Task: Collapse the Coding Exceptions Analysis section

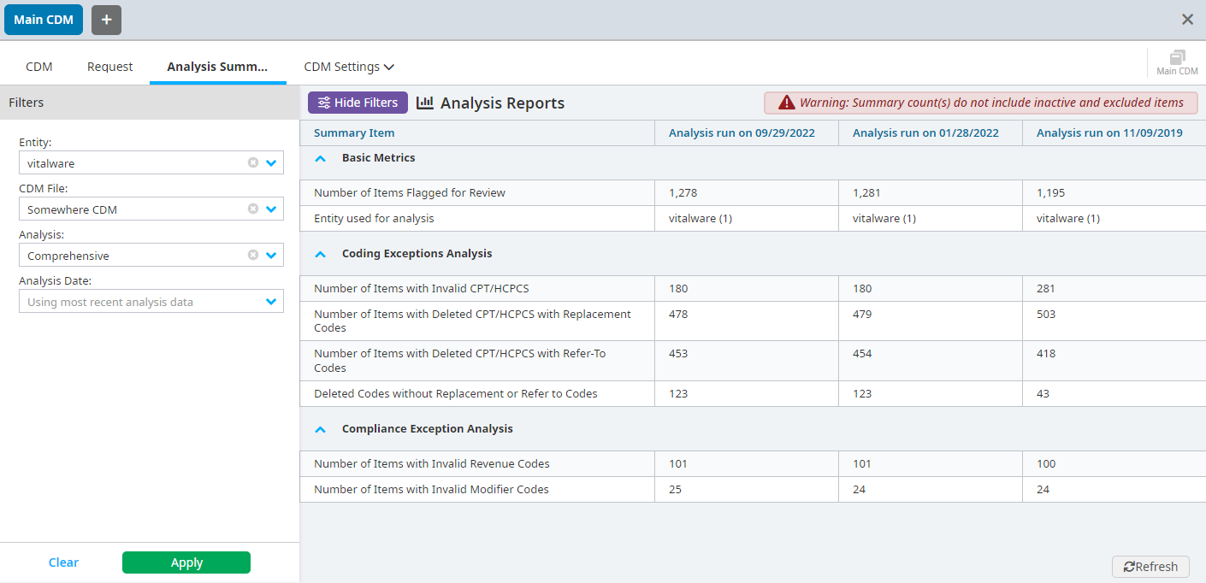Action: tap(321, 254)
